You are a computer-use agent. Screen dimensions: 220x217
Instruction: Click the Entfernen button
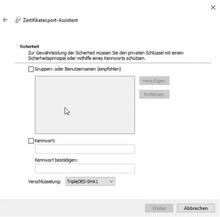pos(154,94)
